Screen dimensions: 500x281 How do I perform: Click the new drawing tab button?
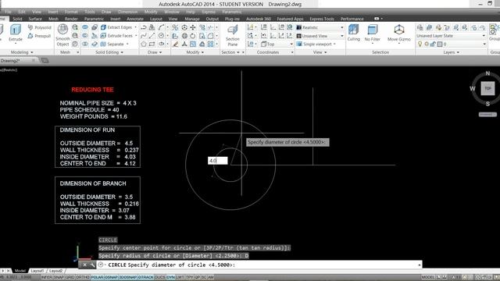tap(45, 60)
